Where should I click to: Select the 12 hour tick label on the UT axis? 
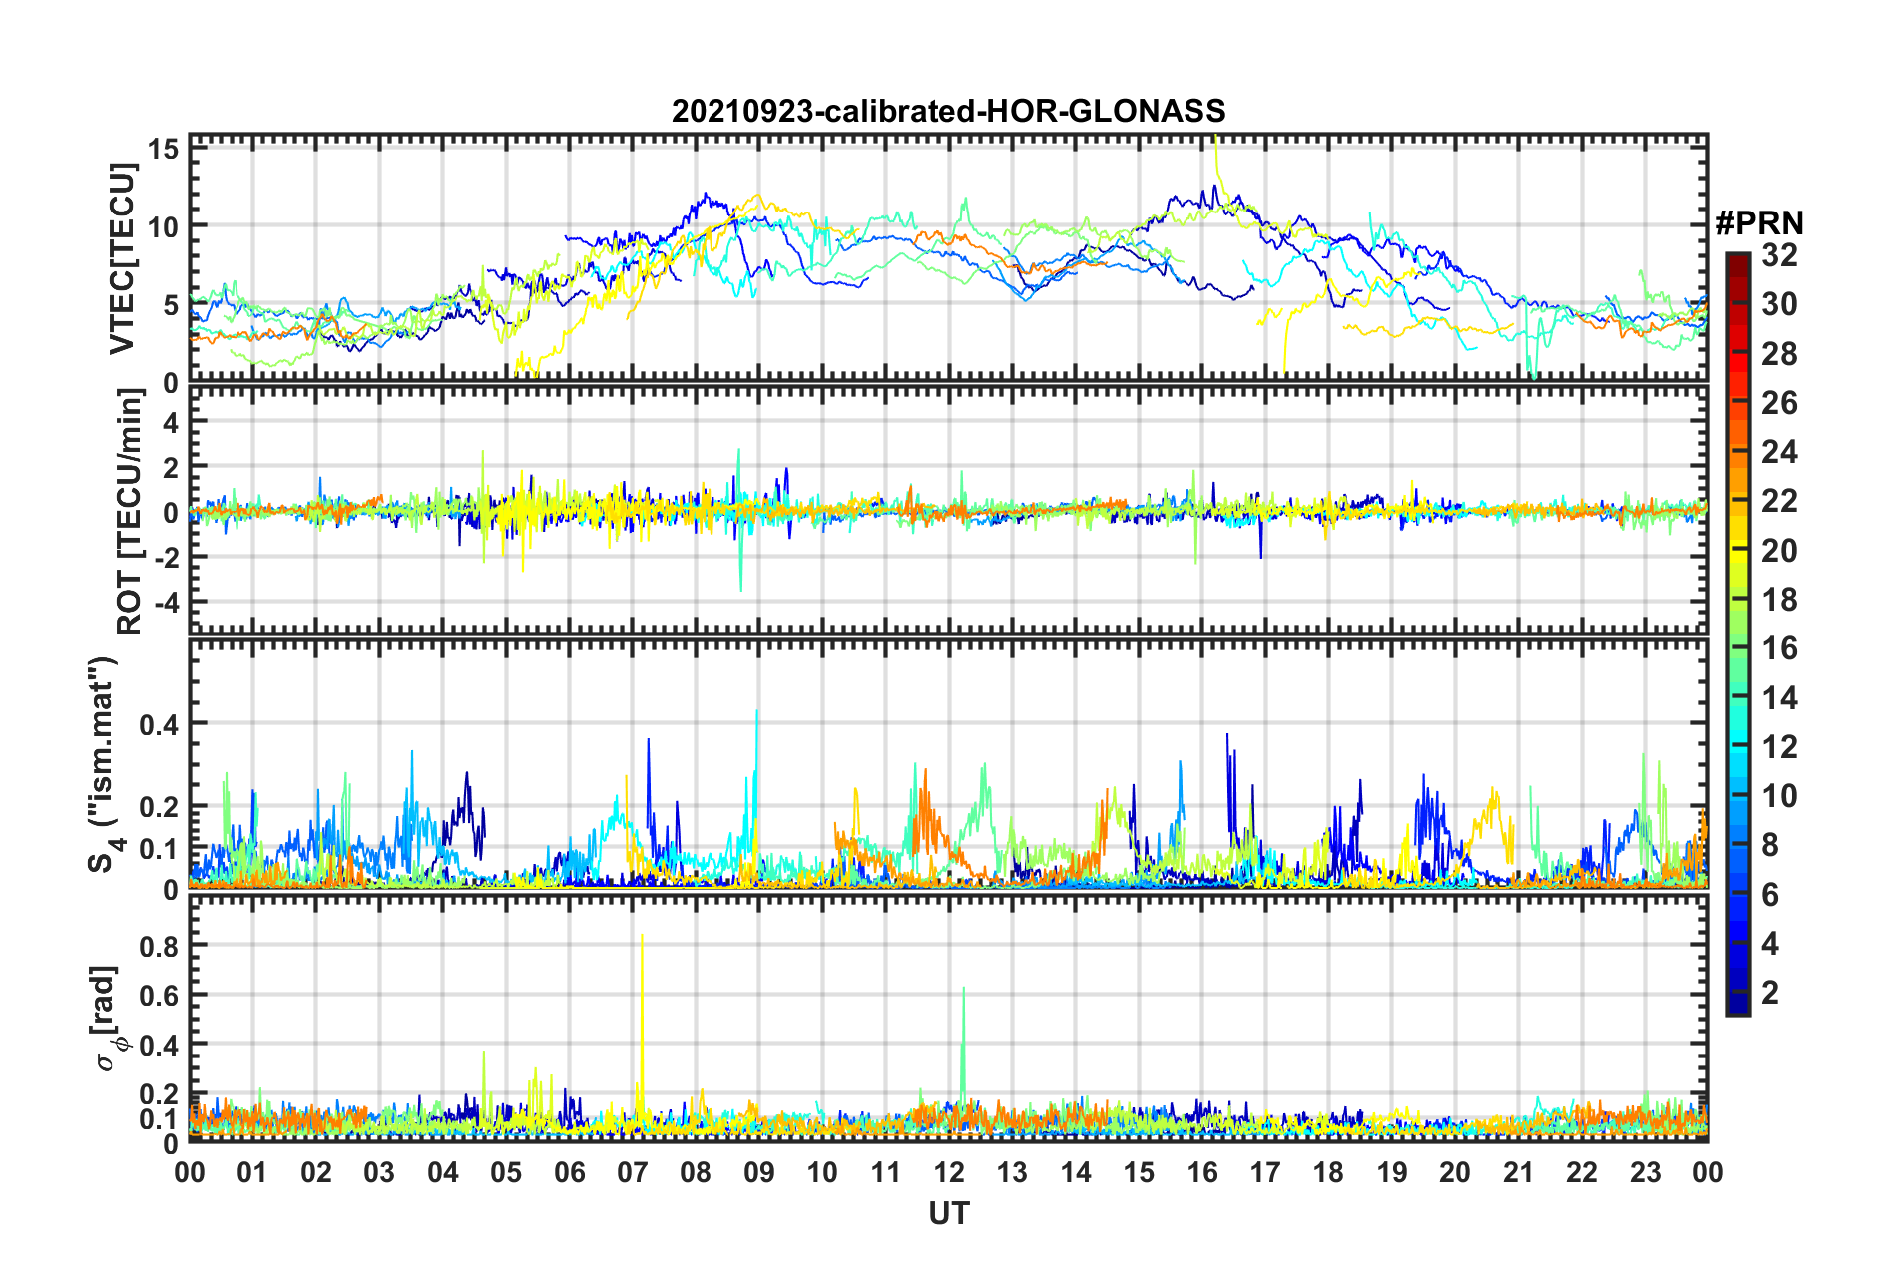(948, 1172)
